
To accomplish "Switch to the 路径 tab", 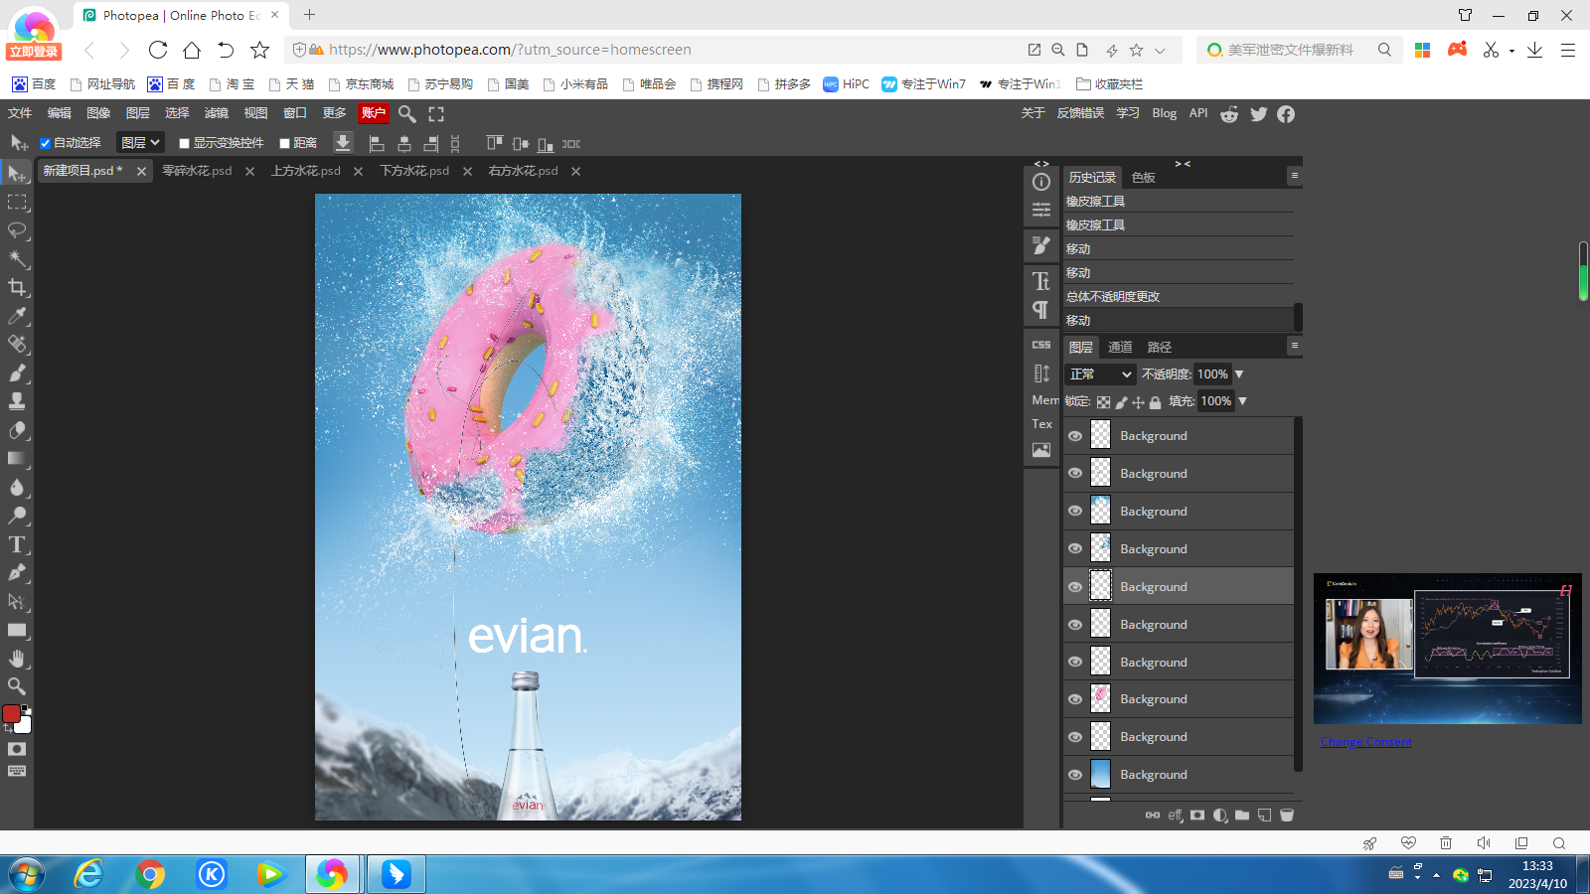I will (1160, 348).
